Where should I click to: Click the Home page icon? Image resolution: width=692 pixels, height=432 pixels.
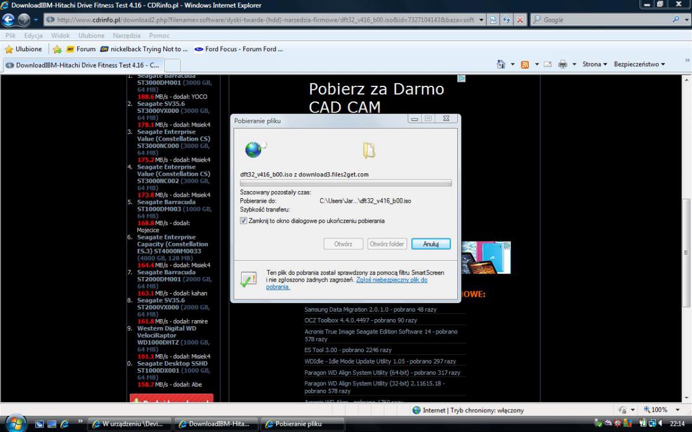(501, 64)
